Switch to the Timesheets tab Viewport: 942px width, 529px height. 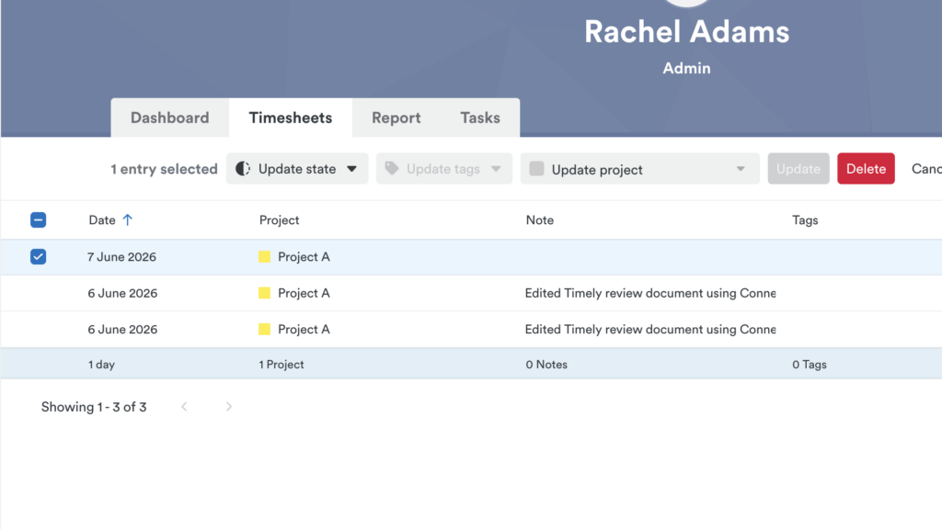(x=290, y=118)
